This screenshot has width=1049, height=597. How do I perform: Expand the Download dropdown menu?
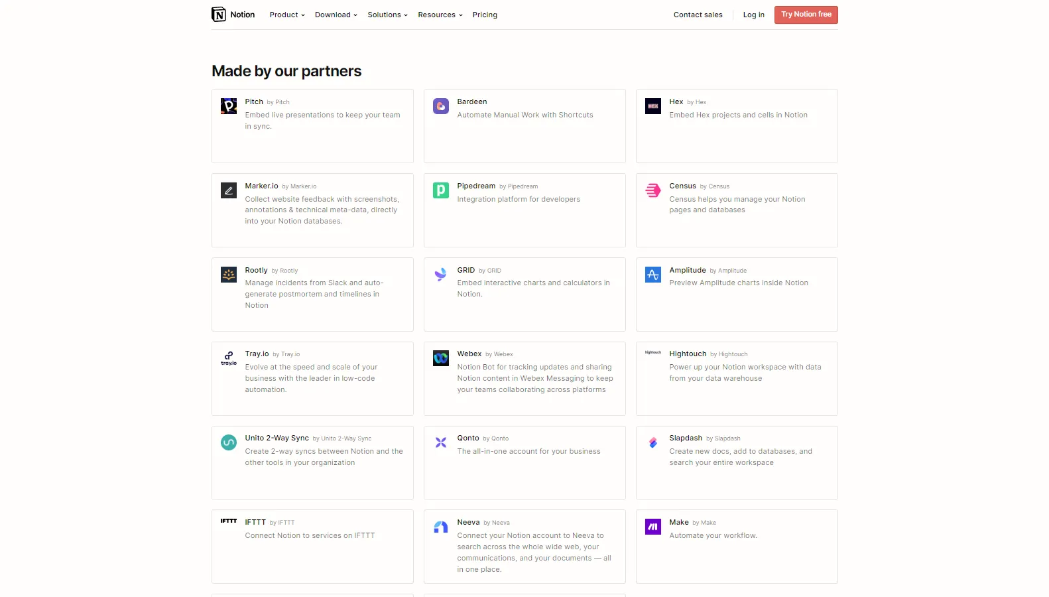336,15
